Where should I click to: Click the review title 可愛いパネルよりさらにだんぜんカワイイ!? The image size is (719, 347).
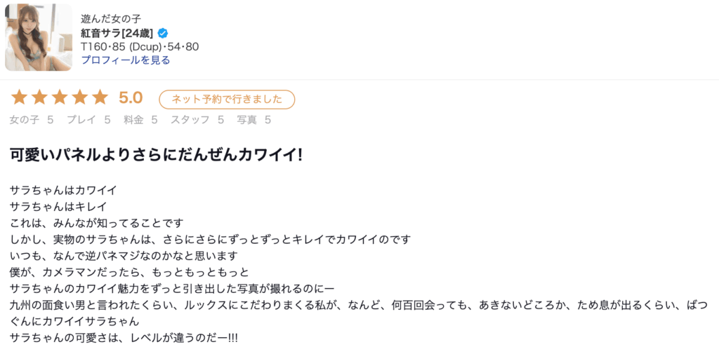(x=157, y=155)
